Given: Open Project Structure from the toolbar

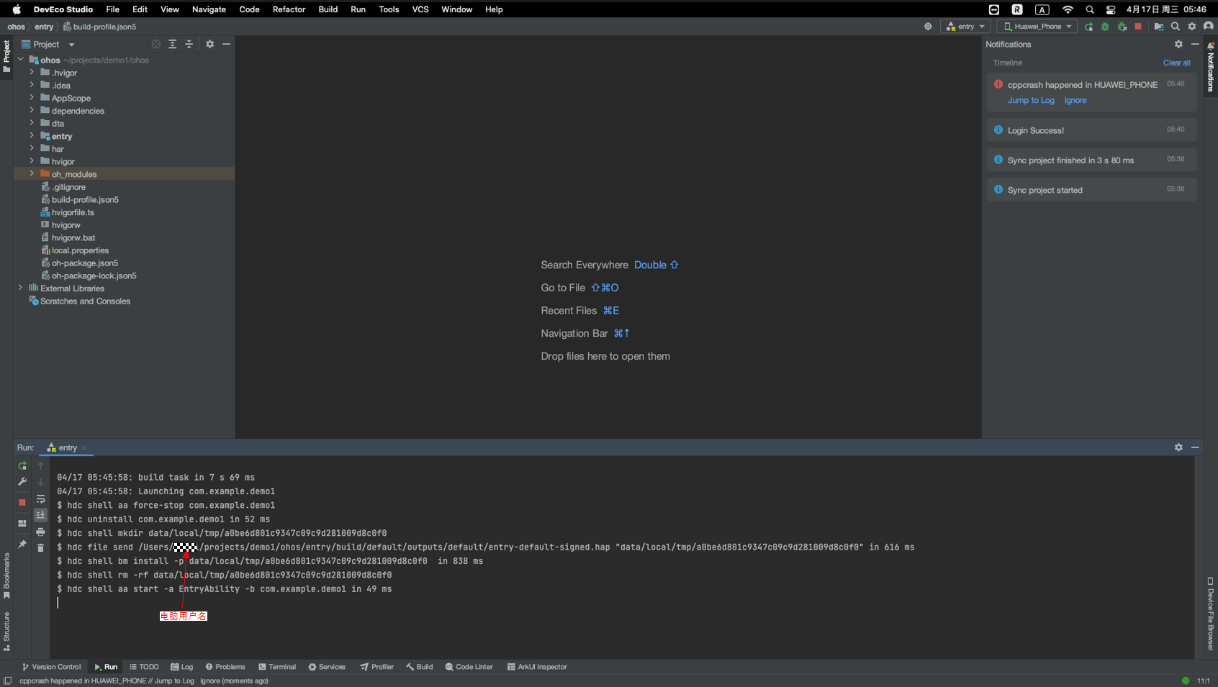Looking at the screenshot, I should (x=1158, y=27).
